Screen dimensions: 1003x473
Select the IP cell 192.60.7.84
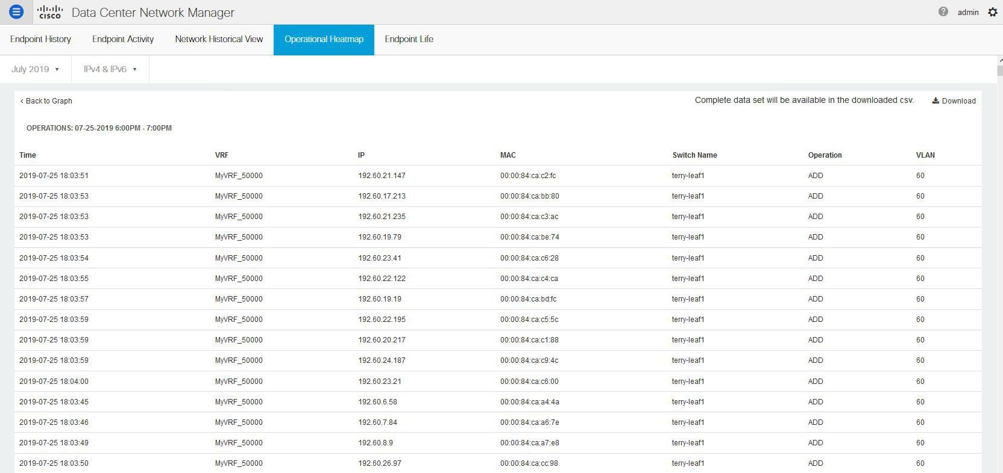pos(377,422)
